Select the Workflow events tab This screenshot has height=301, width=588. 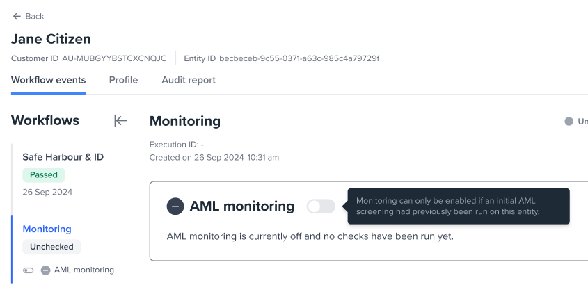click(49, 80)
